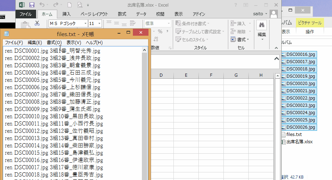Select files.txt in Explorer file list

[294, 135]
